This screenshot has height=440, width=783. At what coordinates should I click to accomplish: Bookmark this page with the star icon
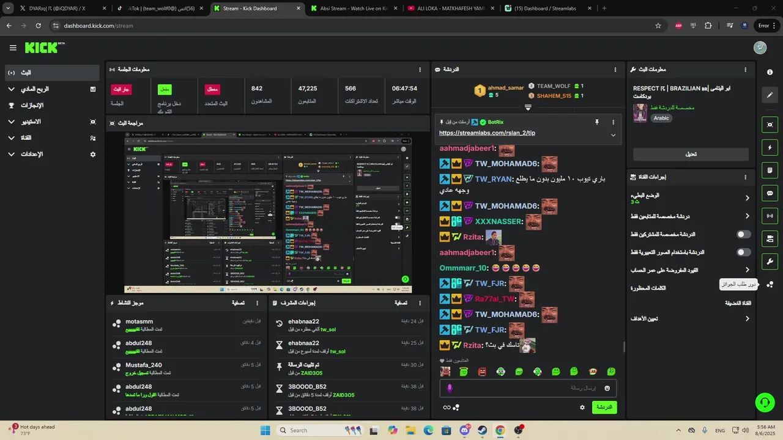tap(658, 26)
